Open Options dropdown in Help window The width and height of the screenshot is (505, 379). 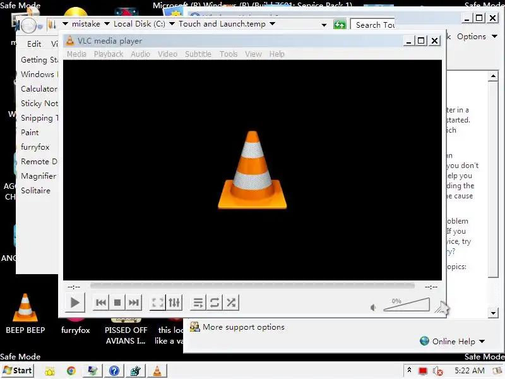(x=477, y=37)
